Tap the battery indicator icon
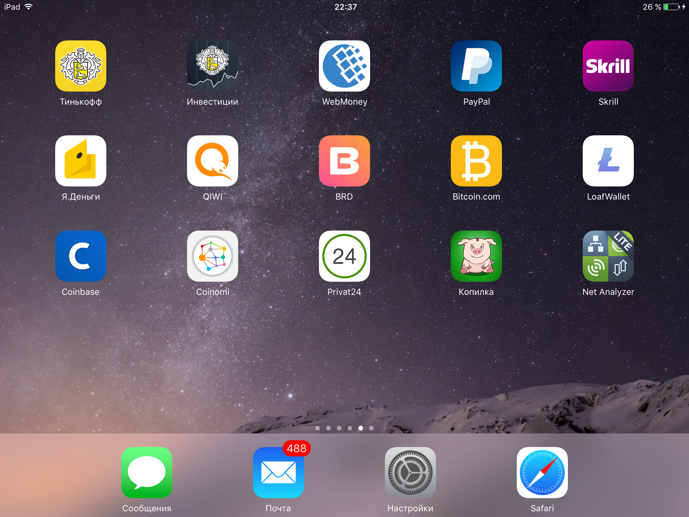The image size is (689, 517). (672, 7)
